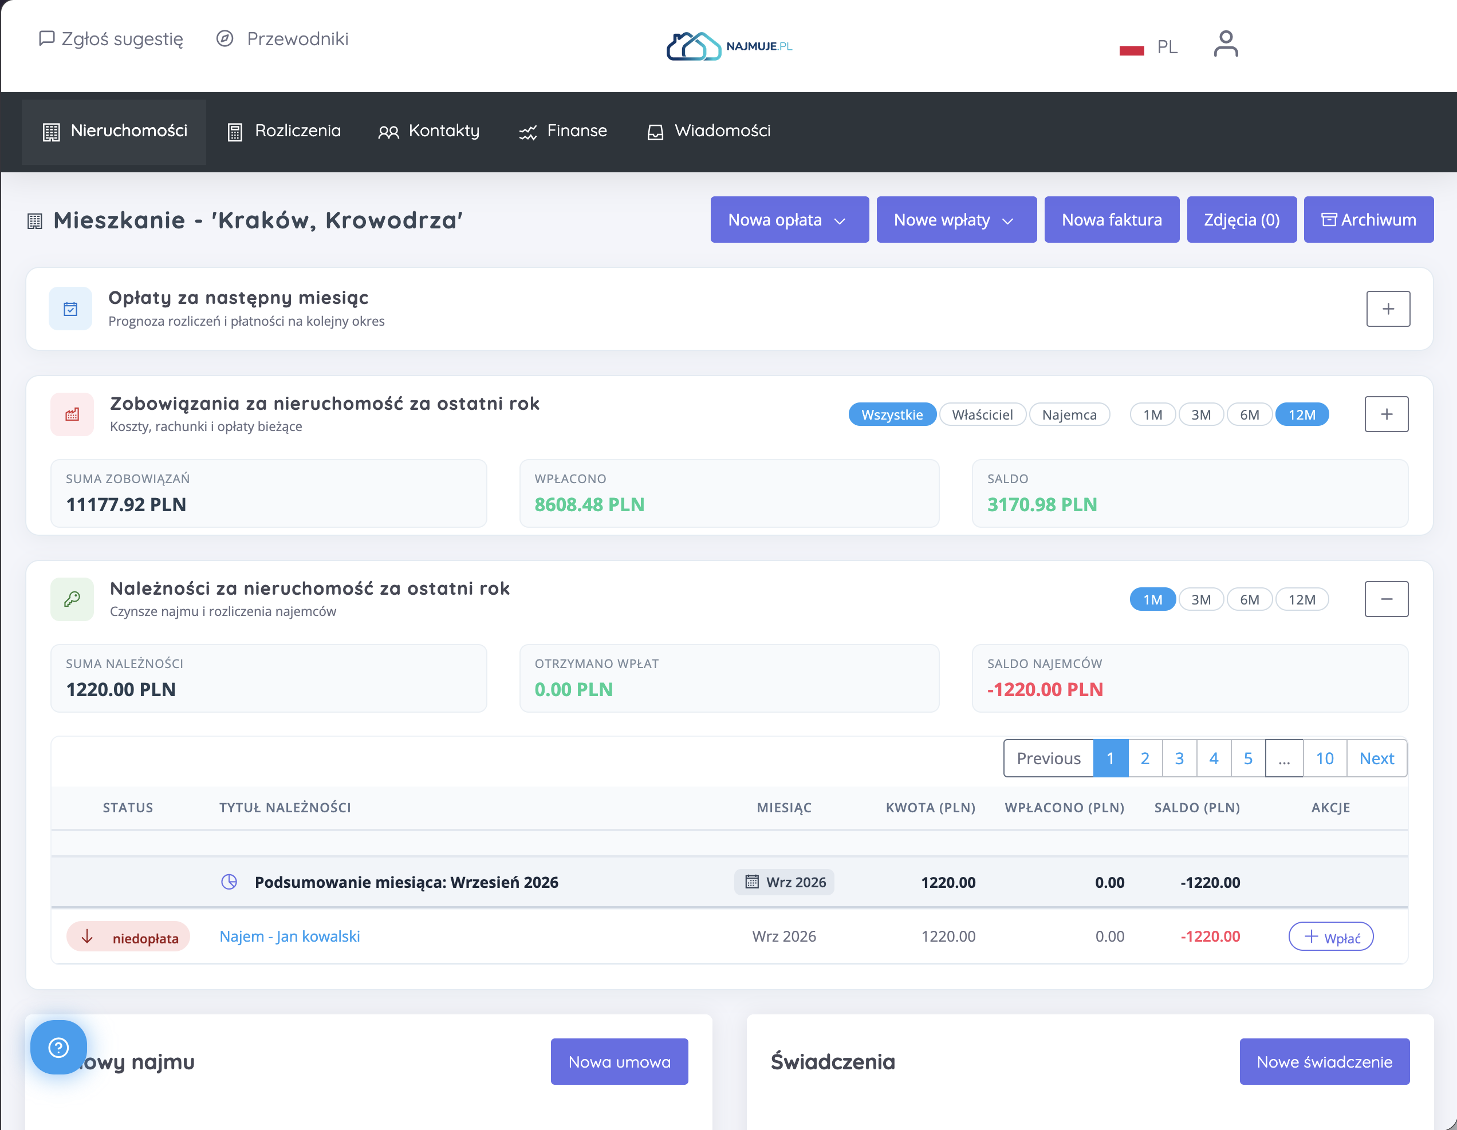Image resolution: width=1457 pixels, height=1130 pixels.
Task: Open the Rozliczenia menu tab
Action: (x=284, y=131)
